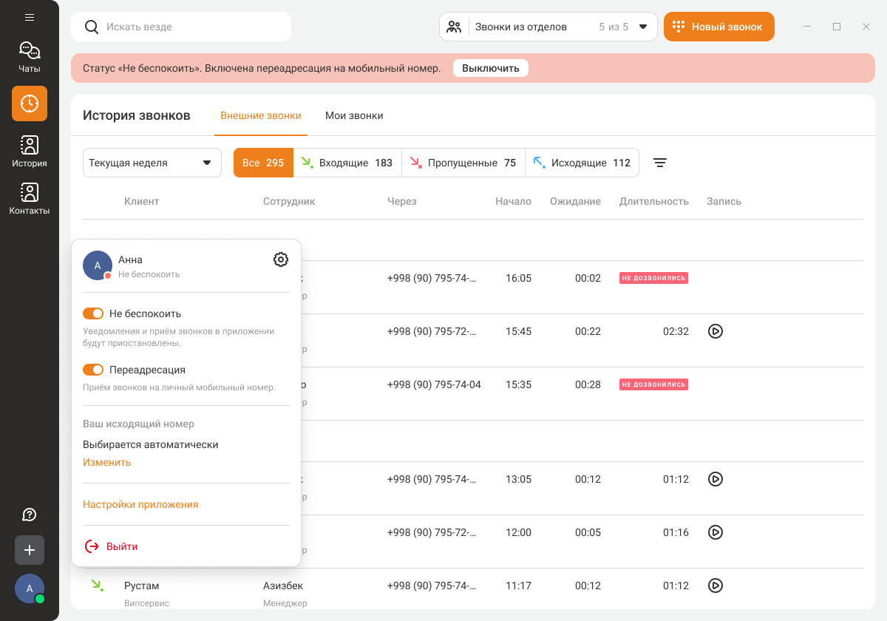Click the change outgoing number link
887x621 pixels.
tap(106, 462)
